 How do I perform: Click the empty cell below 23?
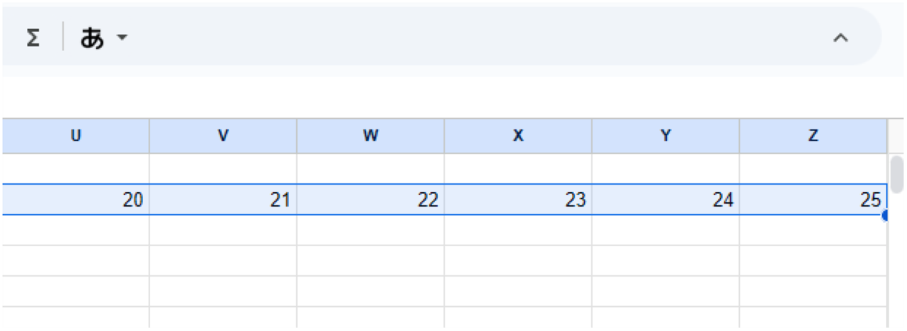pos(518,231)
